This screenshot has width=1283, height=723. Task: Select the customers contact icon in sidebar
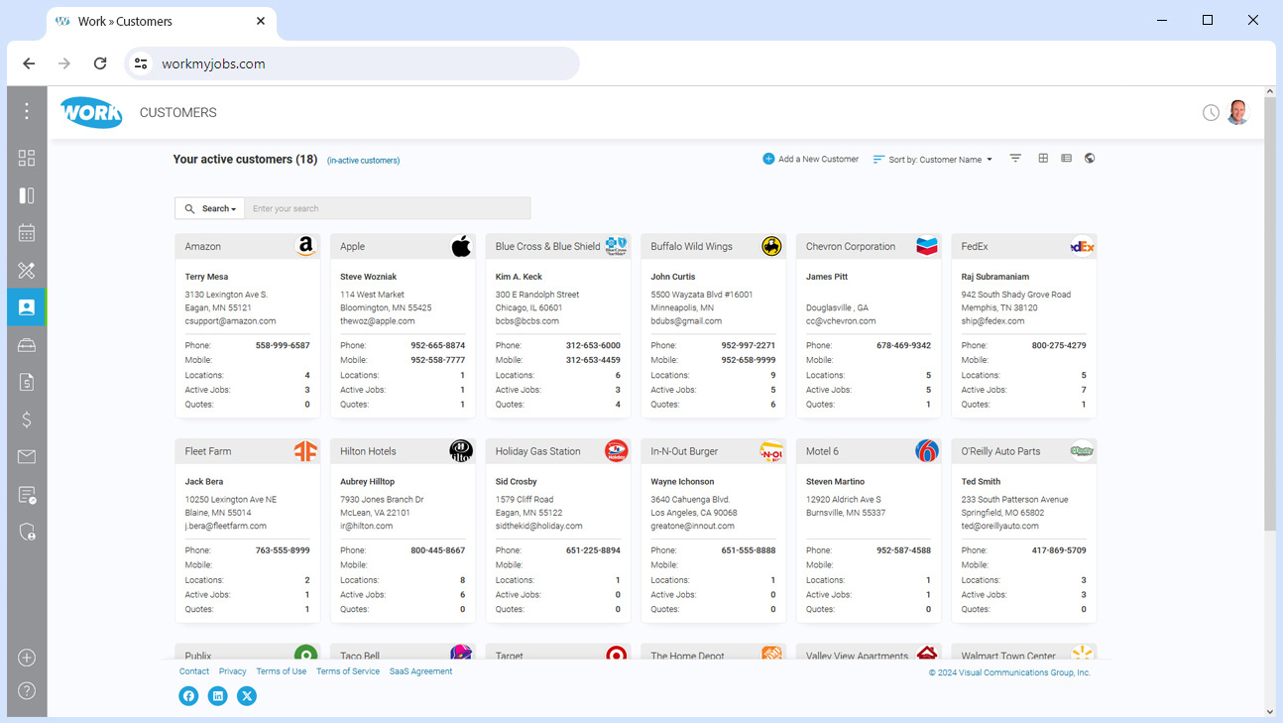point(27,307)
